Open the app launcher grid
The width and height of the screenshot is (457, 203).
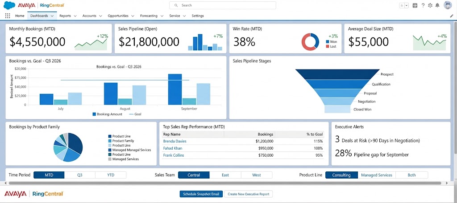tap(8, 16)
